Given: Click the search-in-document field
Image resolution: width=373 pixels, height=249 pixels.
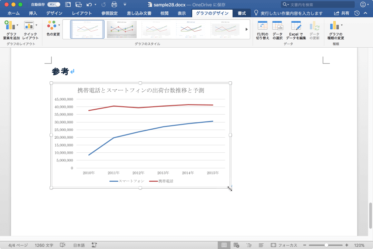Looking at the screenshot, I should click(x=317, y=4).
